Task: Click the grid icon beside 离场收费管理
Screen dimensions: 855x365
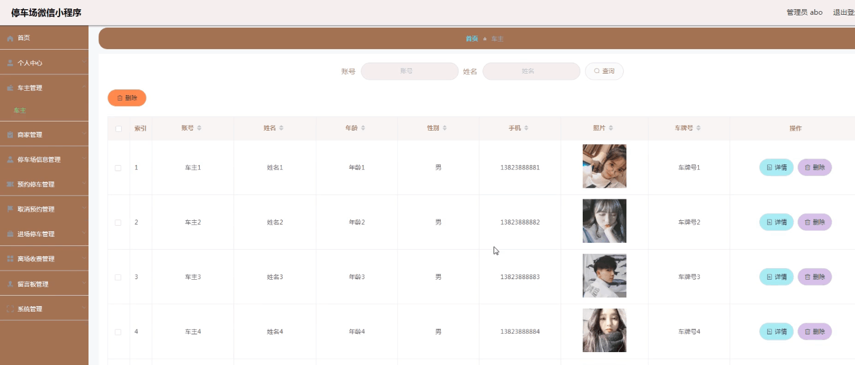Action: coord(10,259)
